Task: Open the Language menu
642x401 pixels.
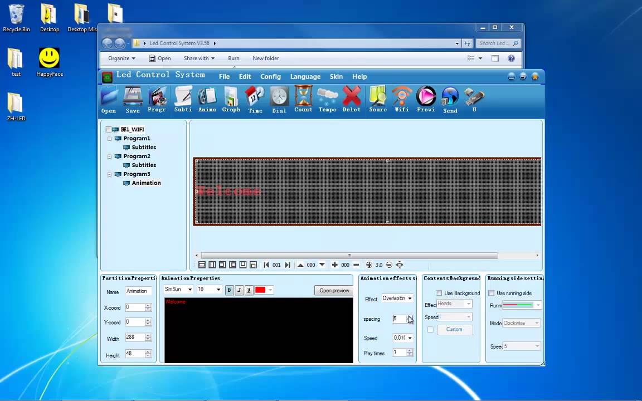Action: coord(305,76)
